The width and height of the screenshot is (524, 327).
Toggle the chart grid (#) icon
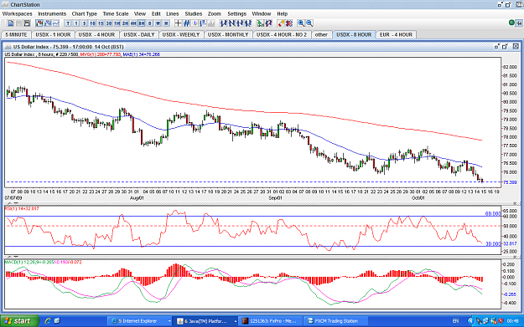pos(186,23)
